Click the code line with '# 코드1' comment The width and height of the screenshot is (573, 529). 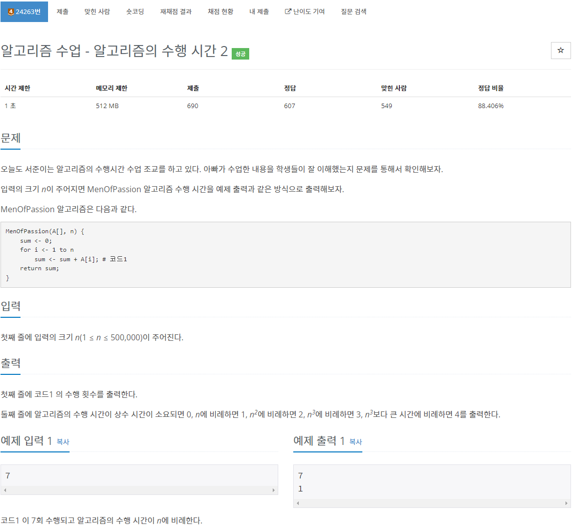coord(81,259)
